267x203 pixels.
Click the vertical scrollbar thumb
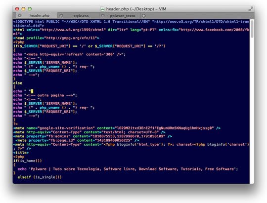[x=252, y=29]
